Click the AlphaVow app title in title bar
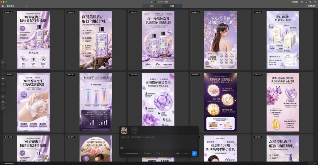The width and height of the screenshot is (318, 165). pos(162,2)
